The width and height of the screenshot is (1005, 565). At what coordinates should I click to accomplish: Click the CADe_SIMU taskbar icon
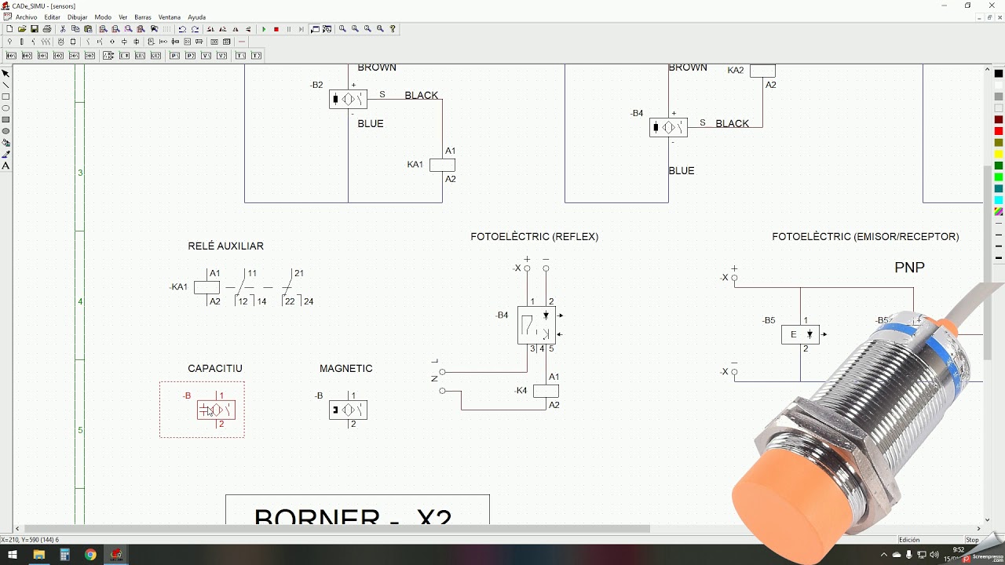tap(116, 555)
